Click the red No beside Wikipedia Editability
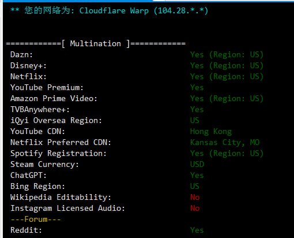This screenshot has height=238, width=294. click(195, 198)
